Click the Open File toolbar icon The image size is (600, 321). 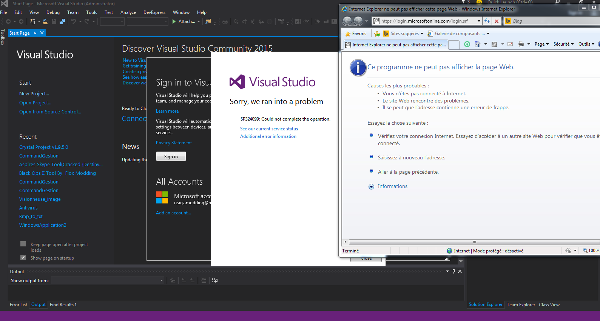pyautogui.click(x=46, y=21)
